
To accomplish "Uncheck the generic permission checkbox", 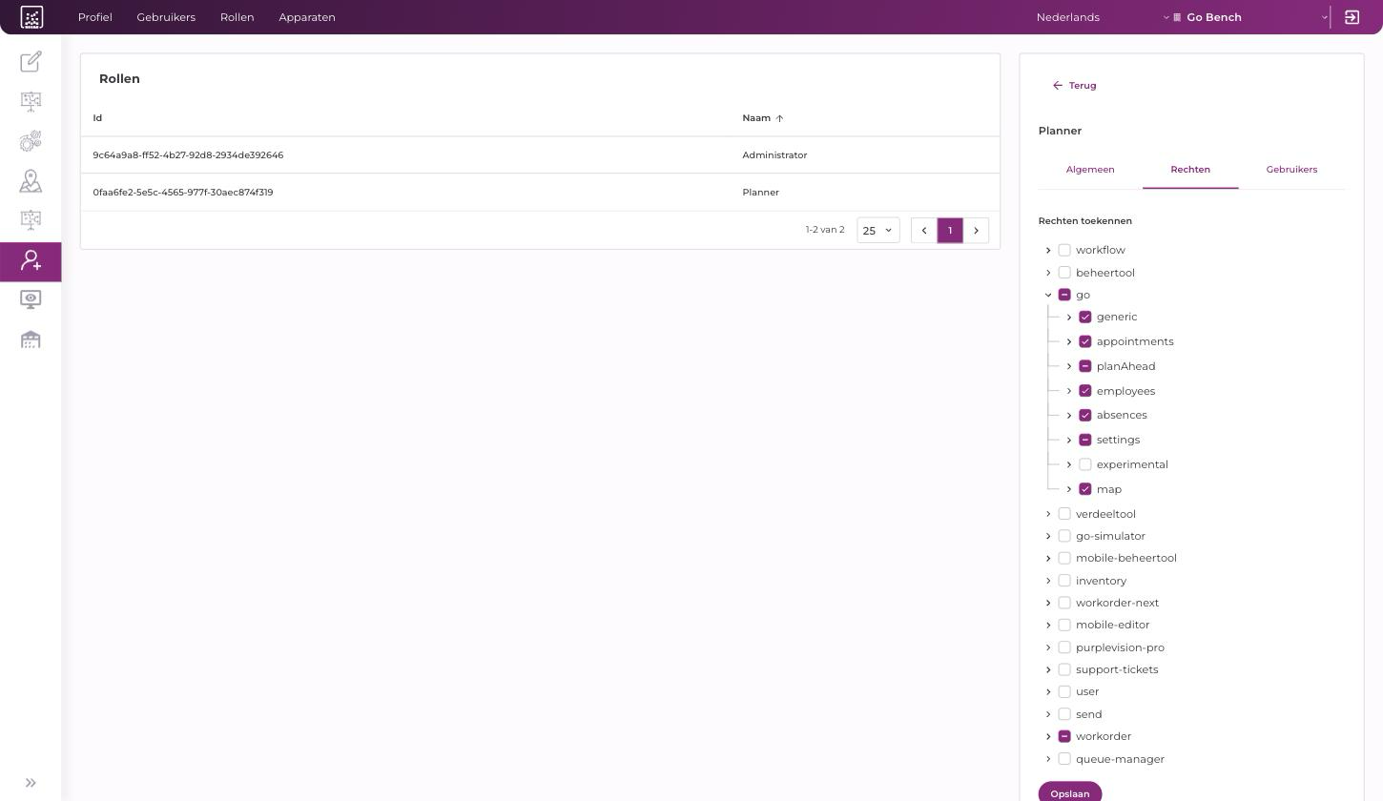I will point(1085,317).
